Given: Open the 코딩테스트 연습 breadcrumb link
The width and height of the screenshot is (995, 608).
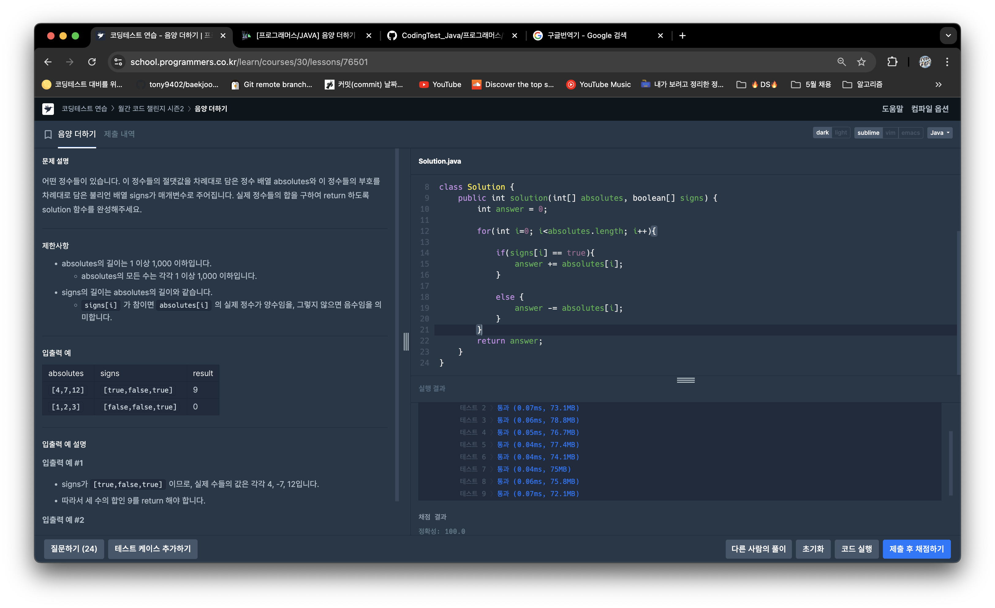Looking at the screenshot, I should 84,109.
